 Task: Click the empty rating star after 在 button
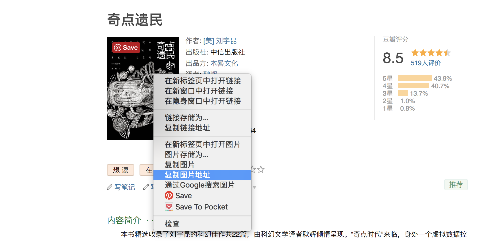pos(261,169)
